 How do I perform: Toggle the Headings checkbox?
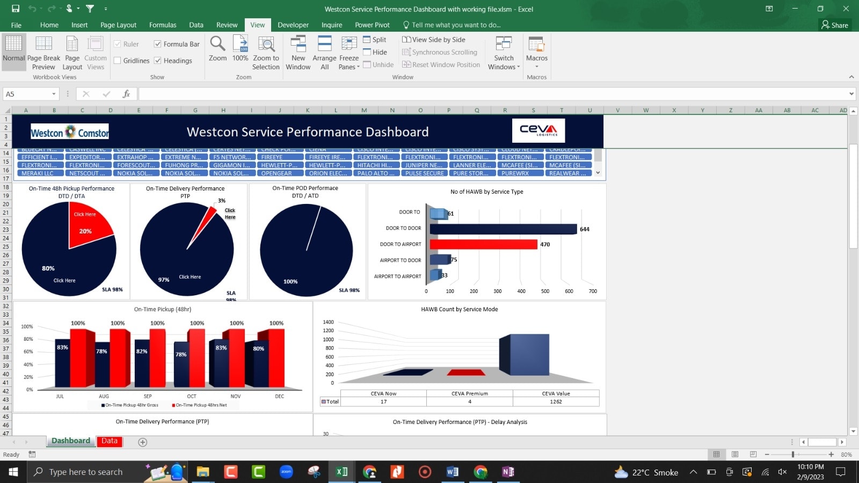tap(157, 61)
